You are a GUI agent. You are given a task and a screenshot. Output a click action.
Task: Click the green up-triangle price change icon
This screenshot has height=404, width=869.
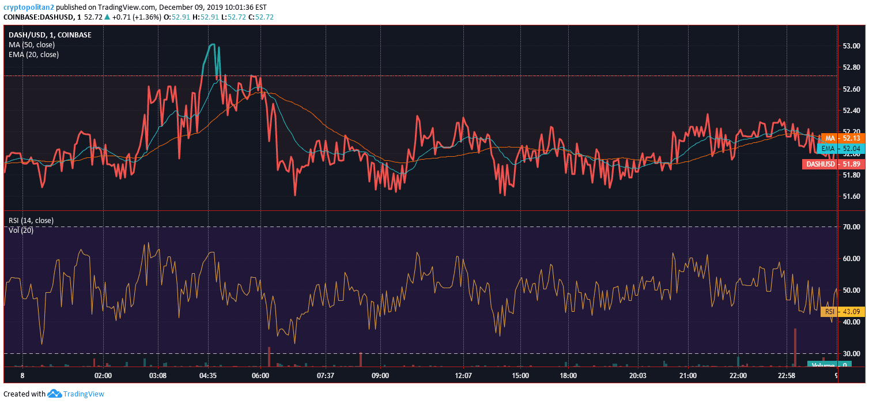coord(107,17)
